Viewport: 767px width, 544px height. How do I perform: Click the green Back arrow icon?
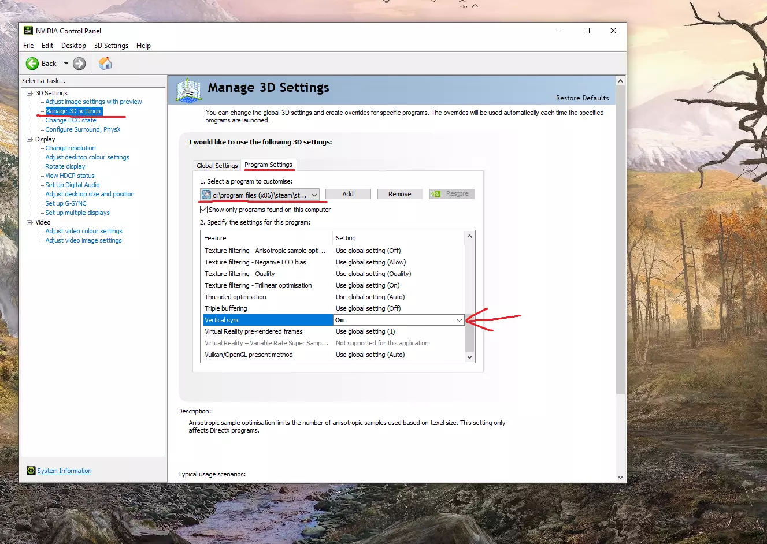tap(32, 64)
